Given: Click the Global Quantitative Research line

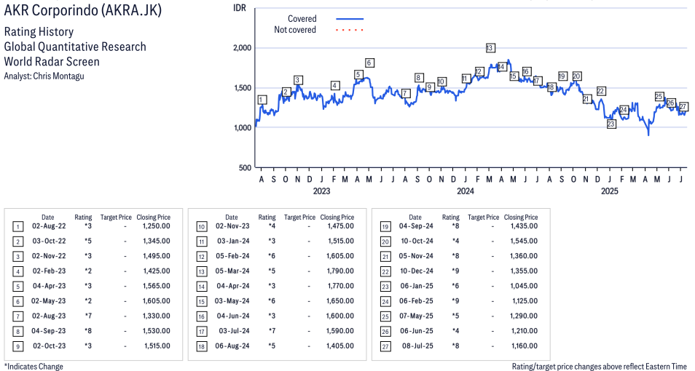Looking at the screenshot, I should point(75,47).
